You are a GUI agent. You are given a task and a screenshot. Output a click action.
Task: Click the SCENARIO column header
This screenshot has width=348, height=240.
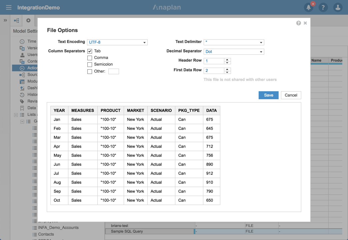coord(161,111)
